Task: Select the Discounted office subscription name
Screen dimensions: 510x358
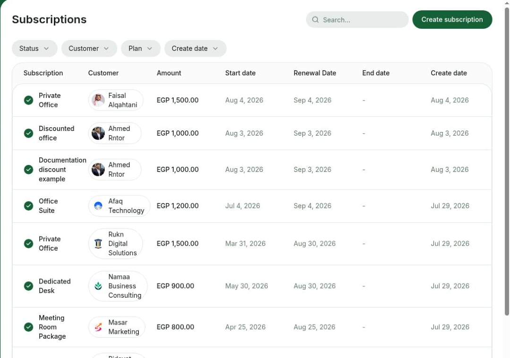Action: tap(56, 133)
